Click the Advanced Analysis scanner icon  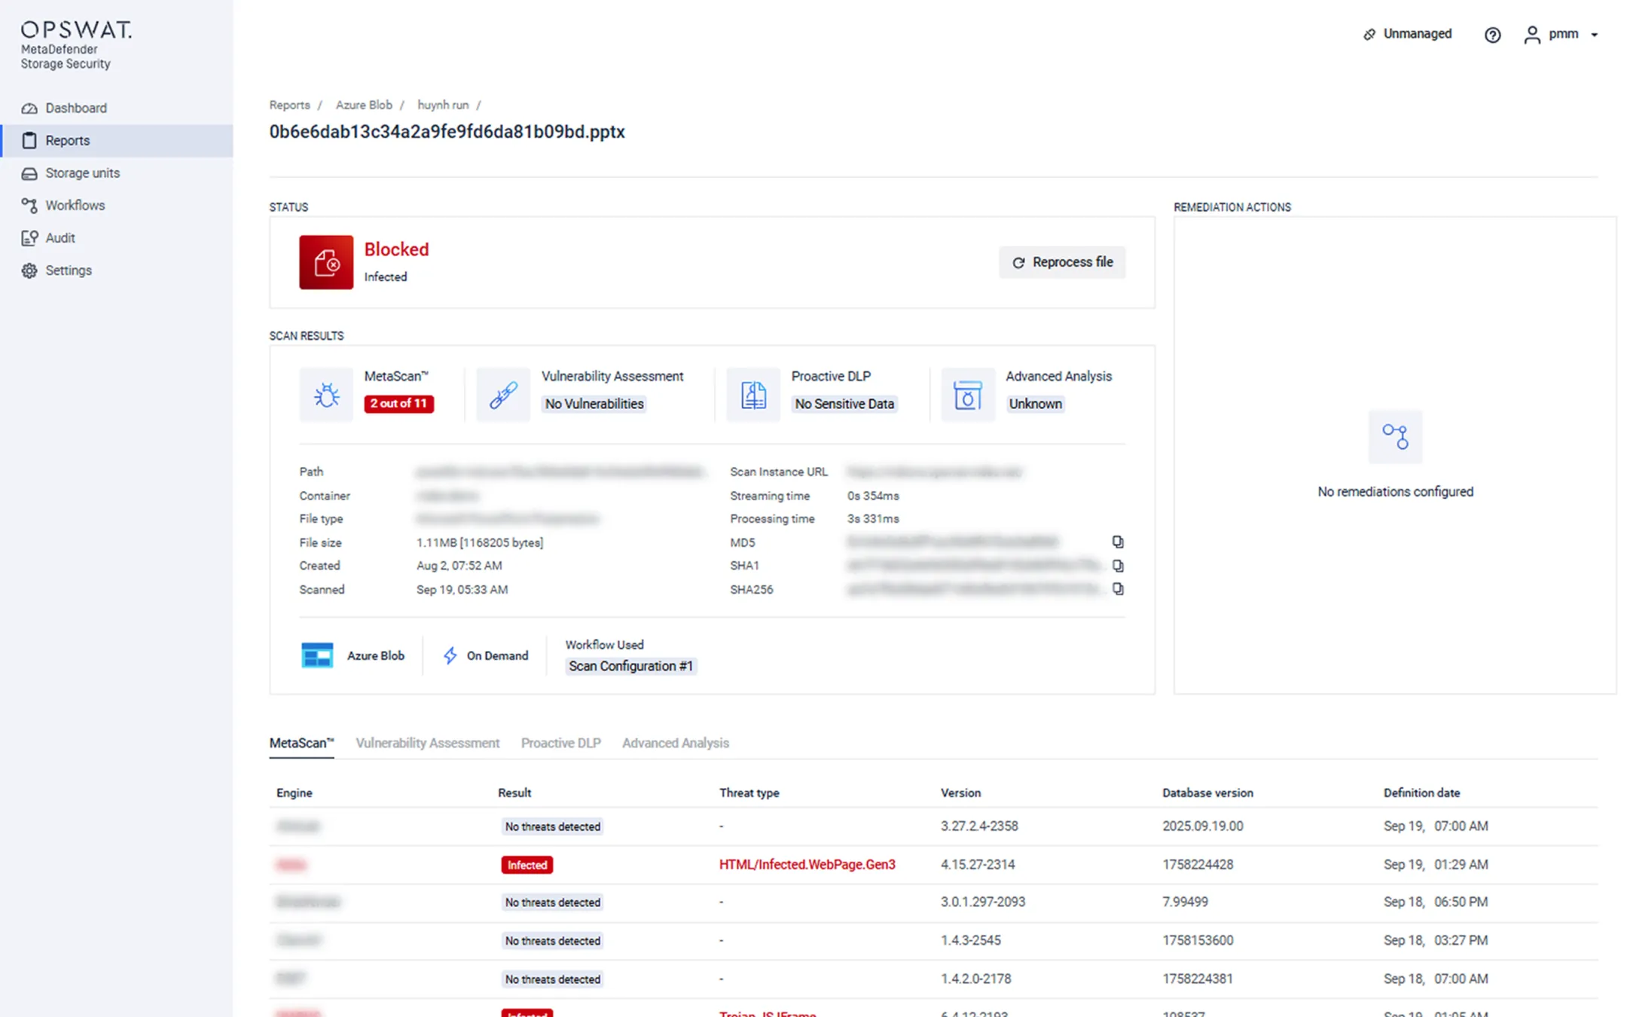pos(967,393)
